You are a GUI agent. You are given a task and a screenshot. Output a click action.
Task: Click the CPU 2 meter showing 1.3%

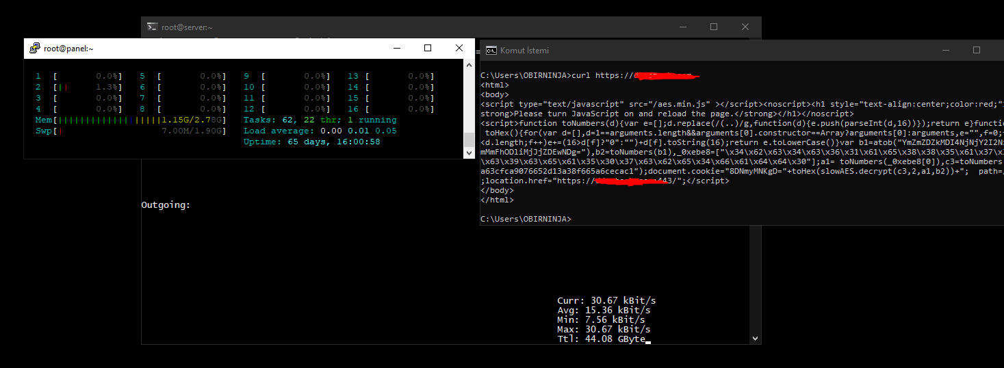click(79, 88)
